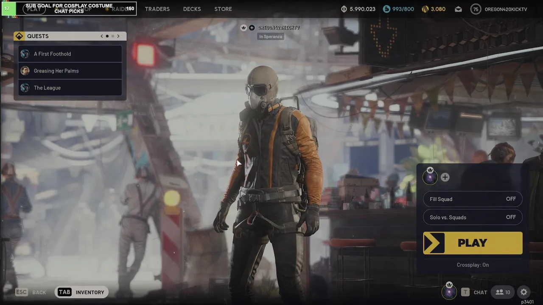This screenshot has height=305, width=543.
Task: Click the party leader crown above the character
Action: coord(244,28)
